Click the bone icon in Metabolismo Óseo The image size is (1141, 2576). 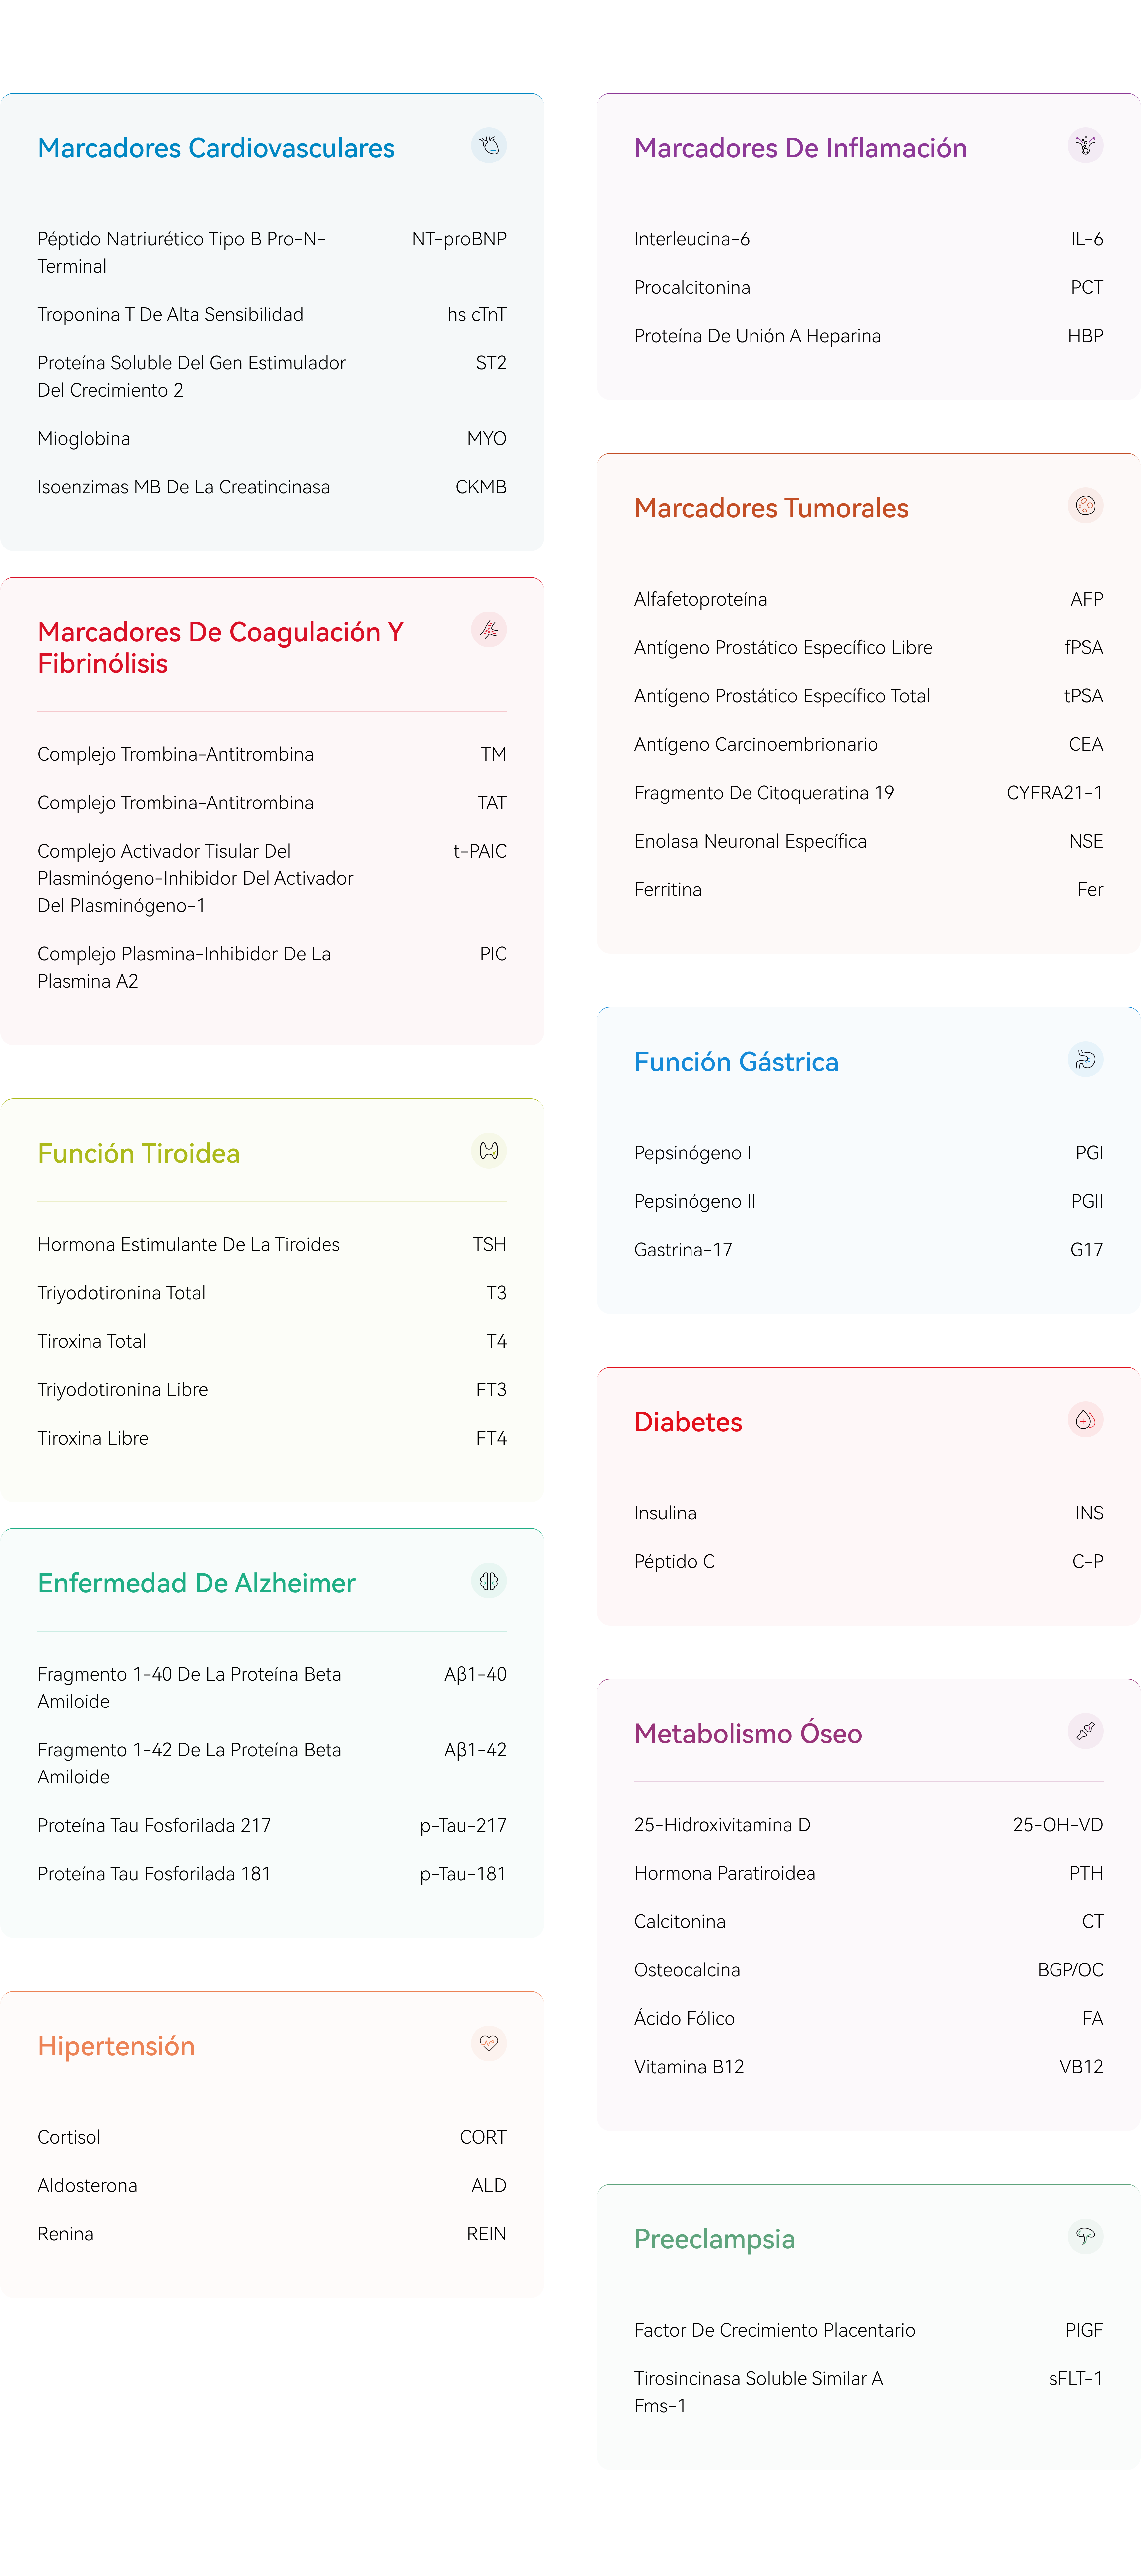(x=1085, y=1732)
